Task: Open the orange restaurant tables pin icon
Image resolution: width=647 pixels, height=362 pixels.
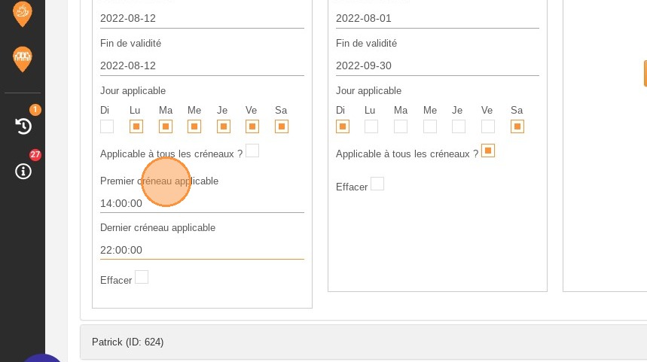Action: [23, 59]
